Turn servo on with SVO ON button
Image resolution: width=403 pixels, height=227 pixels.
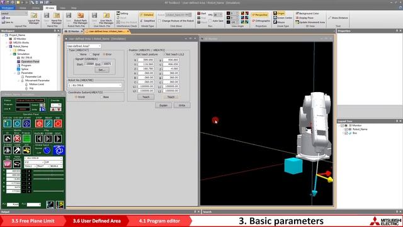pos(8,124)
